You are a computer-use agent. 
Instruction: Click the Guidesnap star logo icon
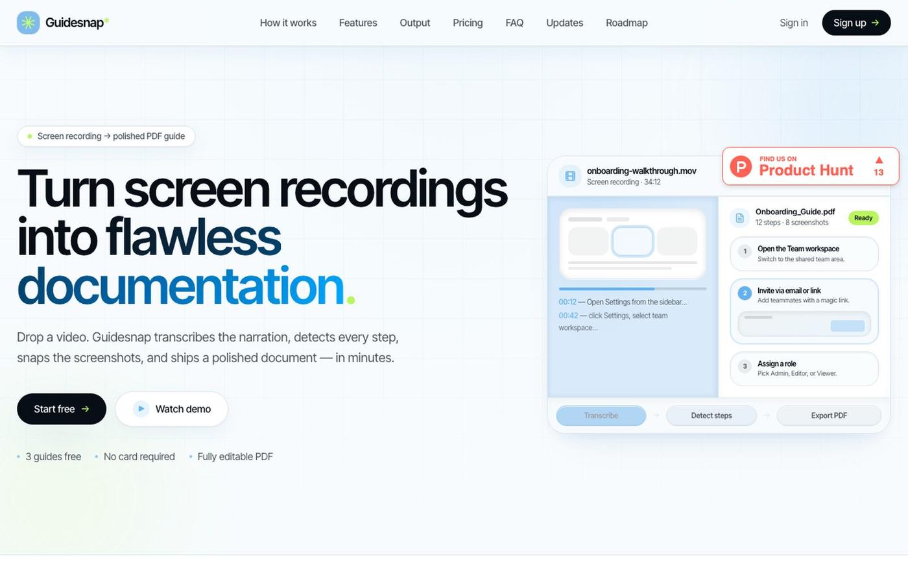click(28, 23)
